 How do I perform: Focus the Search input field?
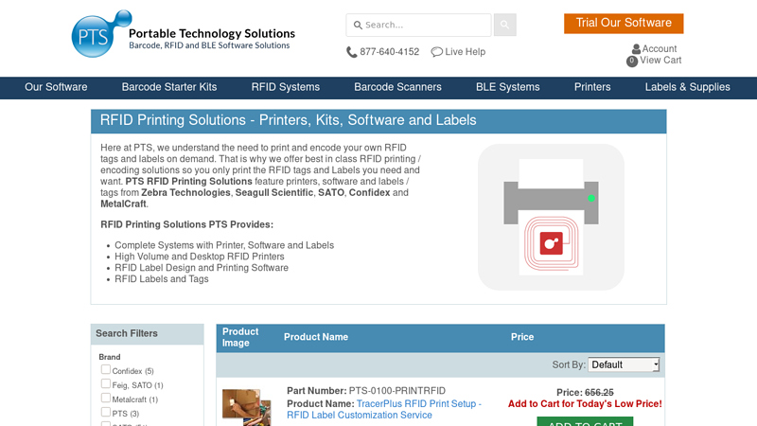click(418, 25)
